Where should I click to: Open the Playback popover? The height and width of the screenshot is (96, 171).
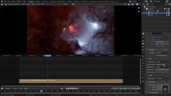(x=9, y=89)
